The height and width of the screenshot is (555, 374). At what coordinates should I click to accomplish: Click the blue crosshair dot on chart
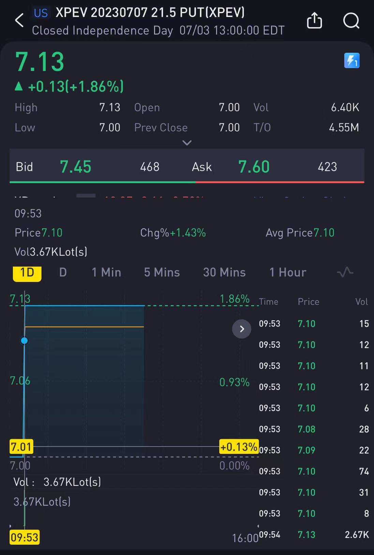coord(24,341)
